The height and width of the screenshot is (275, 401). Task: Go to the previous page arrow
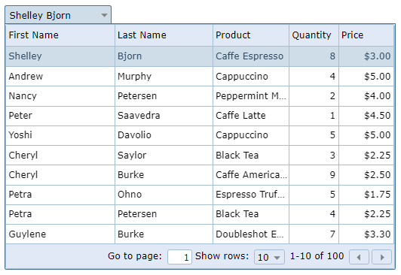[359, 257]
